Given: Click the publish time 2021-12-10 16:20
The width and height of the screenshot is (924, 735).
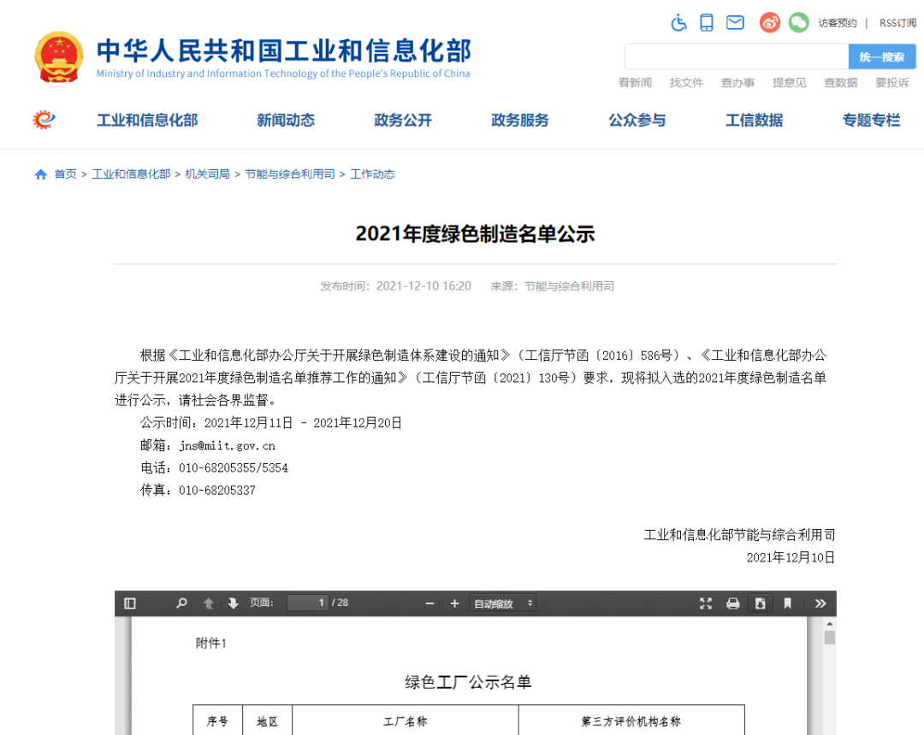Looking at the screenshot, I should 423,286.
